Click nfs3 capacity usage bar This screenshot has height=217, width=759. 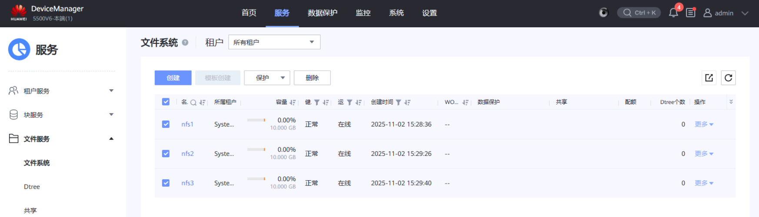(x=256, y=179)
